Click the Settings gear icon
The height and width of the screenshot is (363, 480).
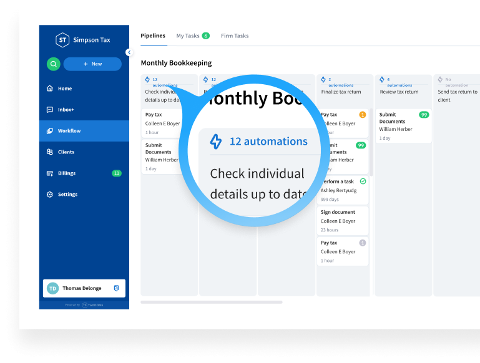pyautogui.click(x=50, y=195)
